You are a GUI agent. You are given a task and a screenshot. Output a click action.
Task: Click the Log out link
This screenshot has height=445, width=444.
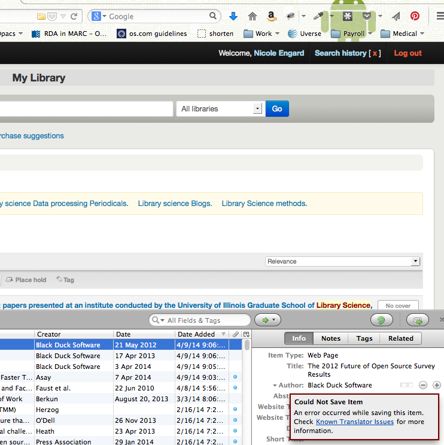pyautogui.click(x=407, y=53)
